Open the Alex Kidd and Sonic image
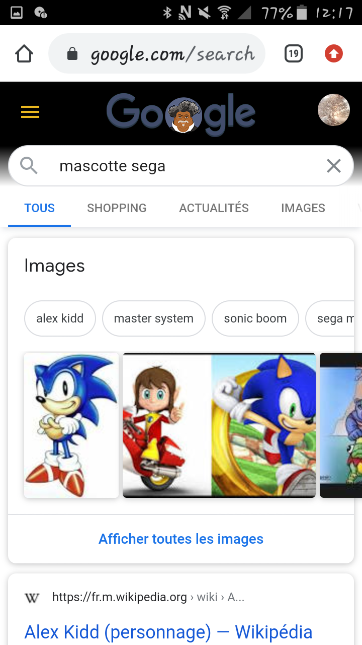Screen dimensions: 362x645 click(x=219, y=425)
